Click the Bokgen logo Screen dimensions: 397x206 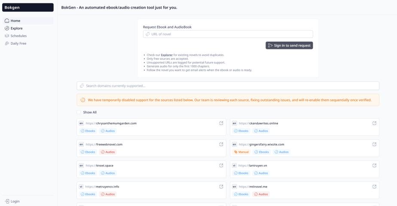(x=12, y=8)
